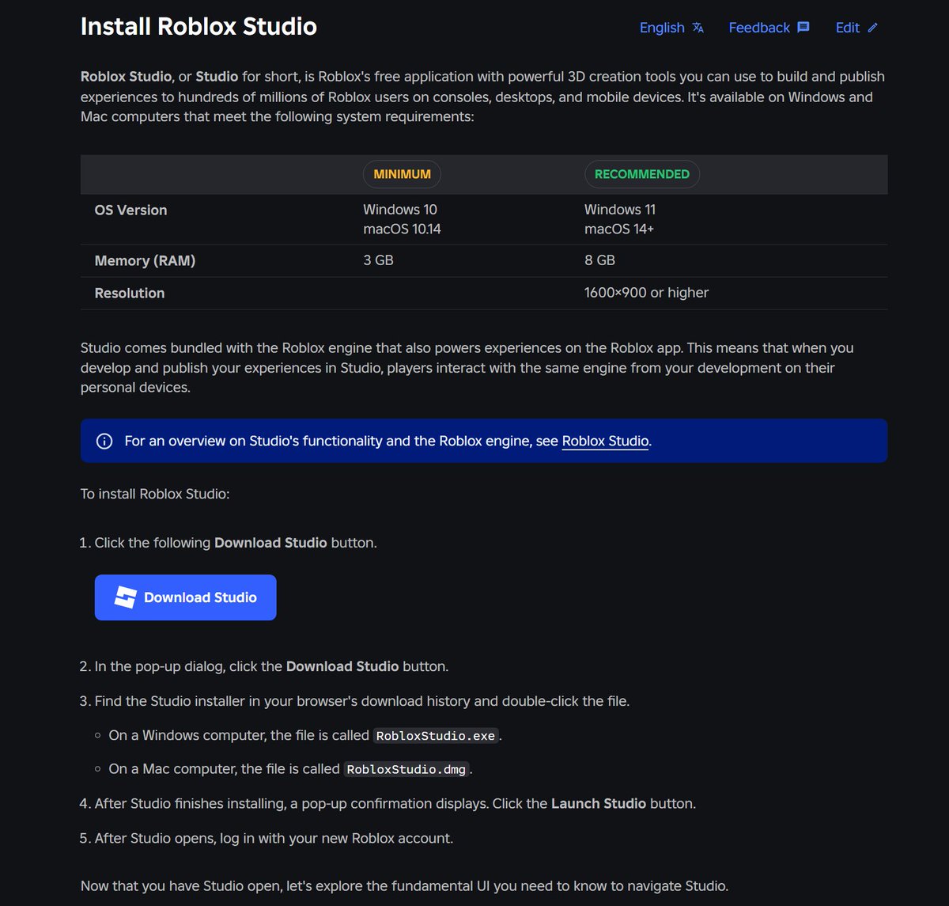Open the English language selector
This screenshot has width=949, height=906.
(671, 28)
